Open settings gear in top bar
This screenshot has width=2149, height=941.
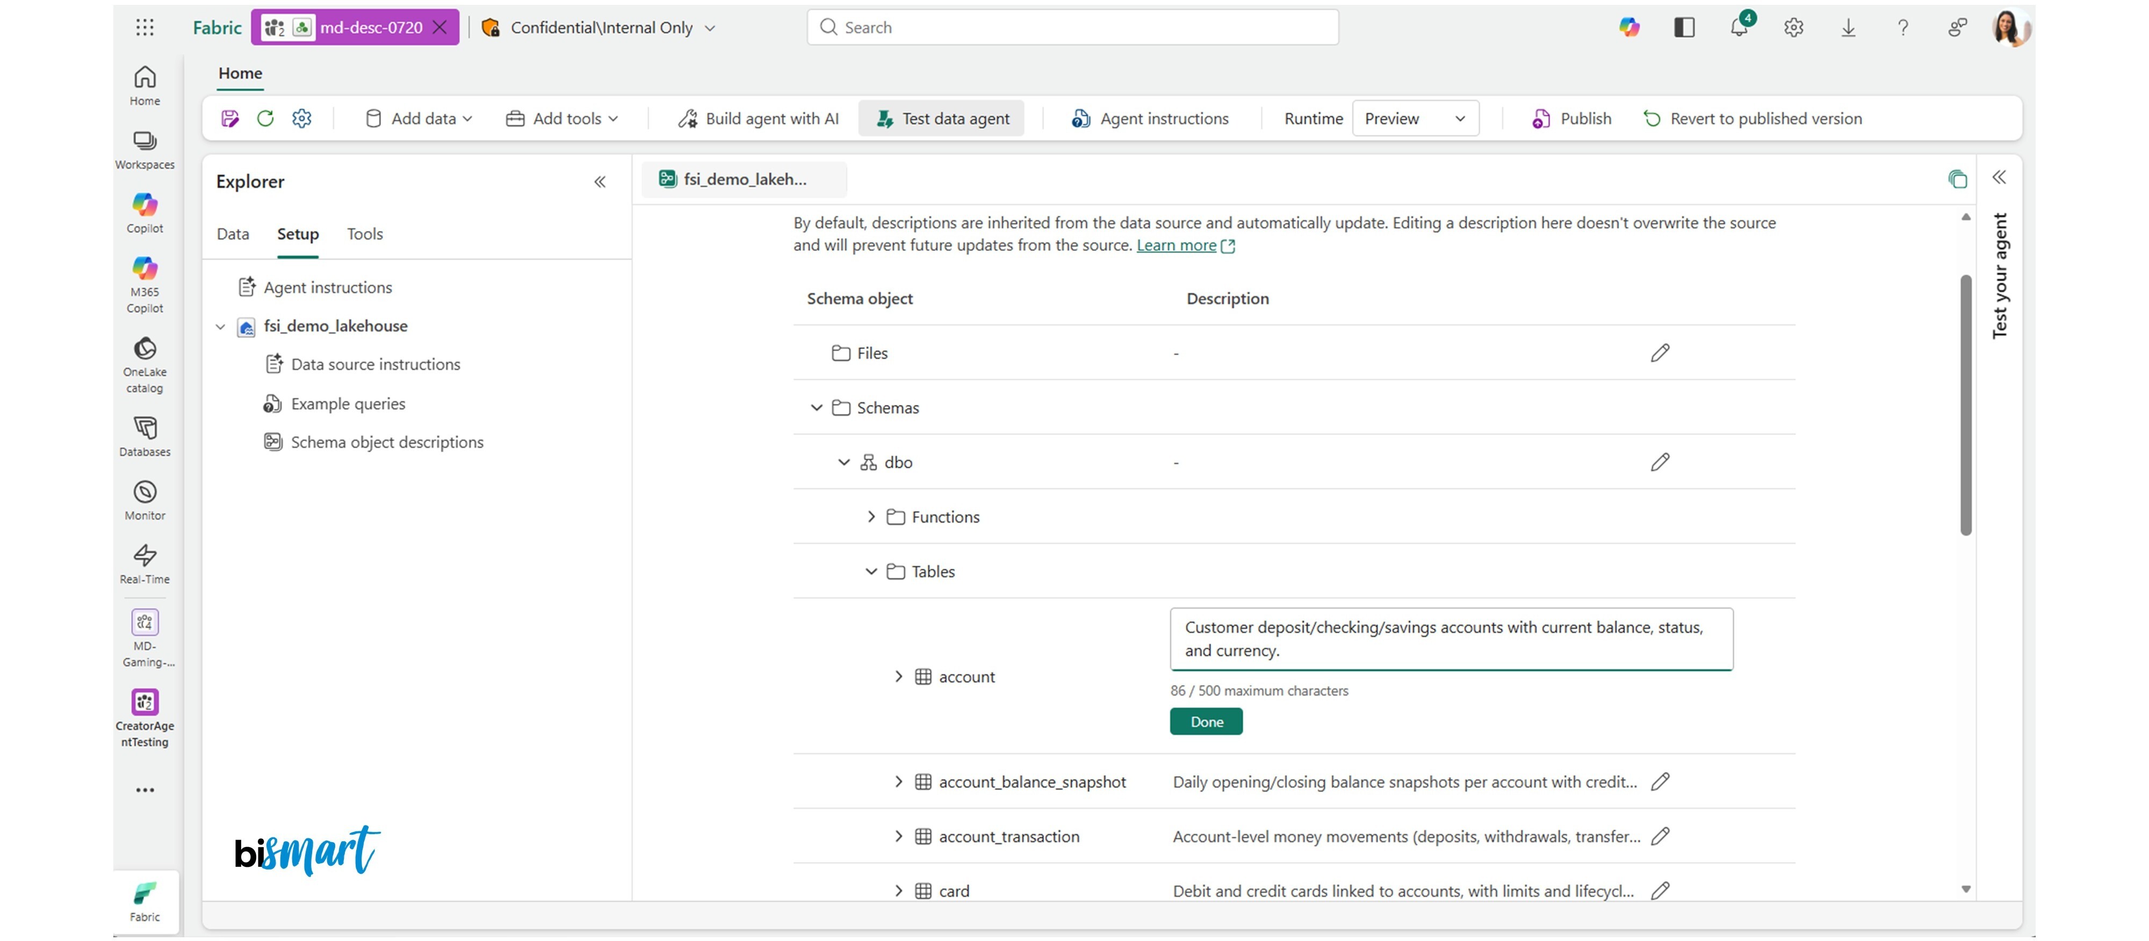pos(1794,27)
